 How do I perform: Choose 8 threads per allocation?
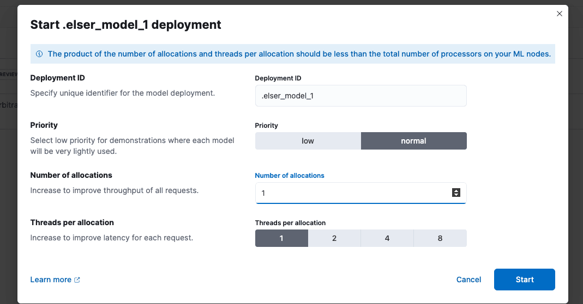coord(440,238)
